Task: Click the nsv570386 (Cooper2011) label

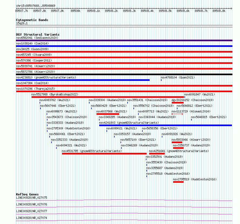Action: pos(34,60)
